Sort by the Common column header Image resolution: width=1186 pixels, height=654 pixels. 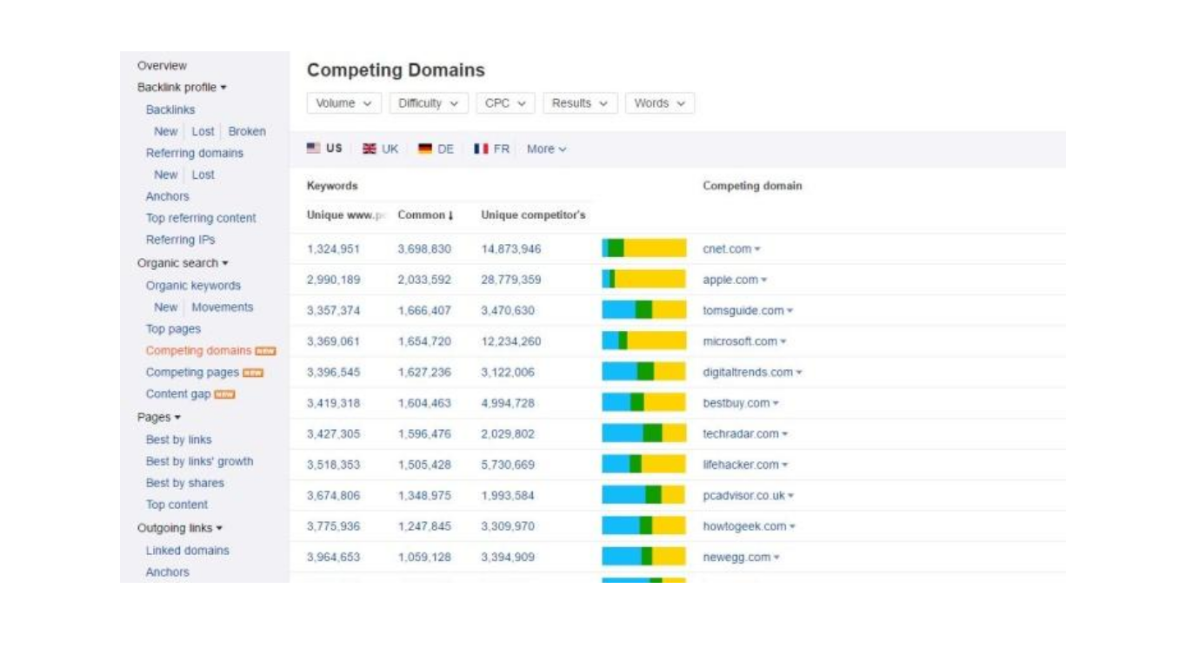click(x=425, y=215)
